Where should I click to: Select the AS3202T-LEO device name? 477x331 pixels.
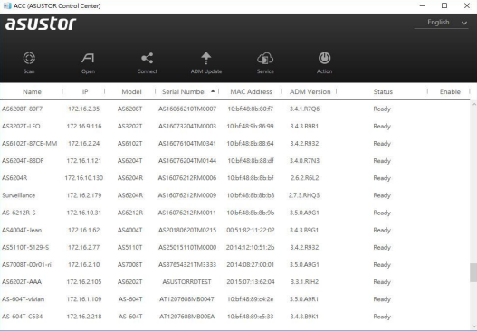21,126
